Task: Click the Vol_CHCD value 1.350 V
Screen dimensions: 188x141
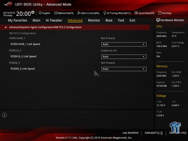Action: [x=175, y=86]
